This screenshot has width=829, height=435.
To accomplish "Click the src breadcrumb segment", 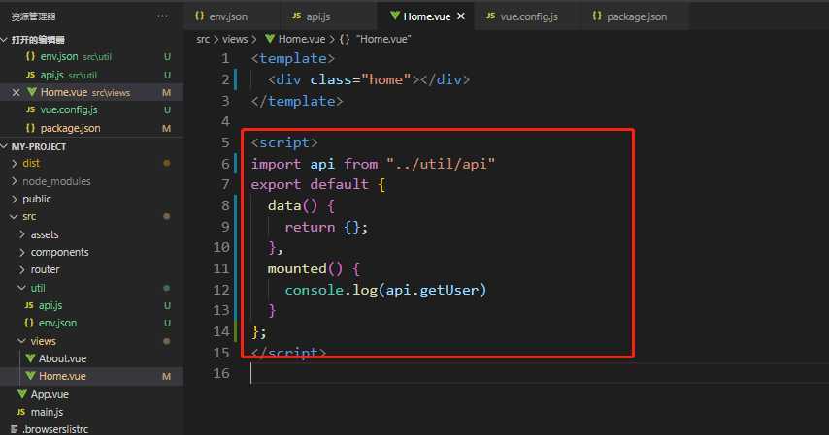I will tap(203, 39).
